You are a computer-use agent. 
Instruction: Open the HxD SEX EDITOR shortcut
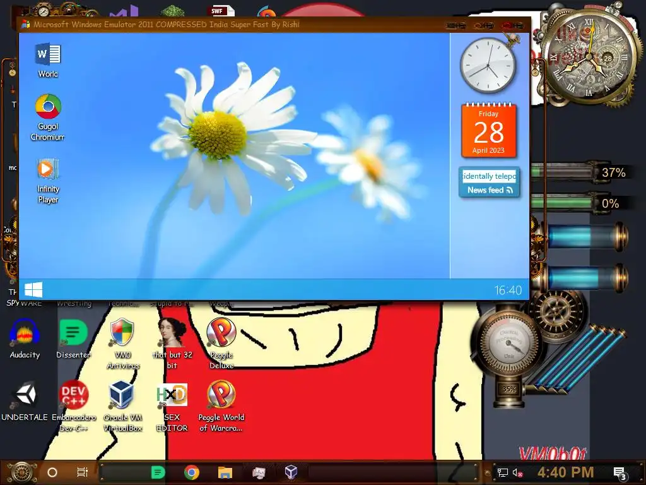pos(172,407)
